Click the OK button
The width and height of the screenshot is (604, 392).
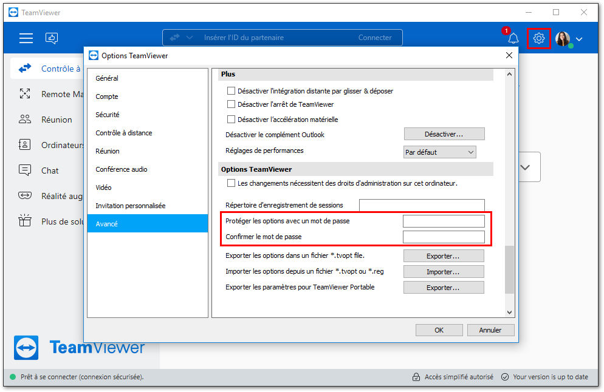(x=439, y=330)
